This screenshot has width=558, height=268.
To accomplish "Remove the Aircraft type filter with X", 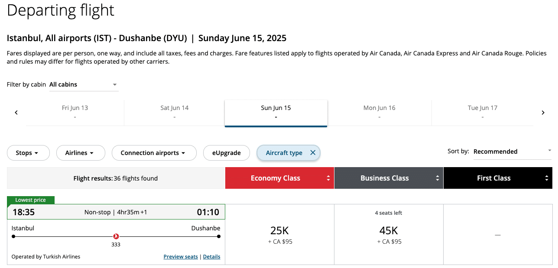I will (x=313, y=153).
